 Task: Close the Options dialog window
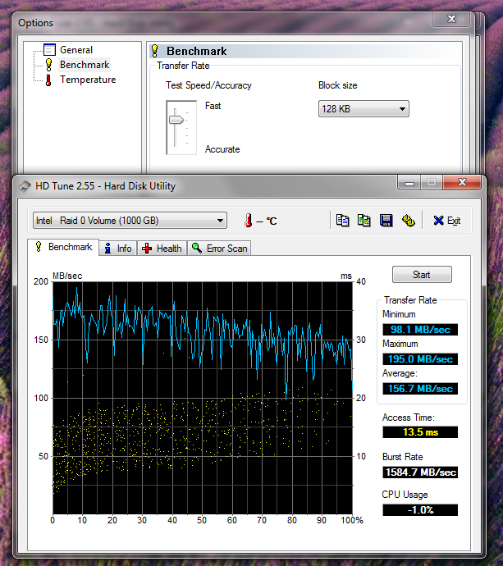pyautogui.click(x=451, y=21)
